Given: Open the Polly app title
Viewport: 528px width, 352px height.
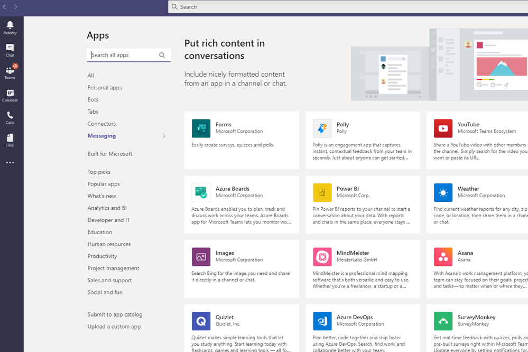Looking at the screenshot, I should tap(343, 125).
